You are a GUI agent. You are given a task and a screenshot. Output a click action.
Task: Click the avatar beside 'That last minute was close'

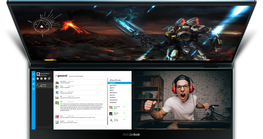tap(57, 92)
